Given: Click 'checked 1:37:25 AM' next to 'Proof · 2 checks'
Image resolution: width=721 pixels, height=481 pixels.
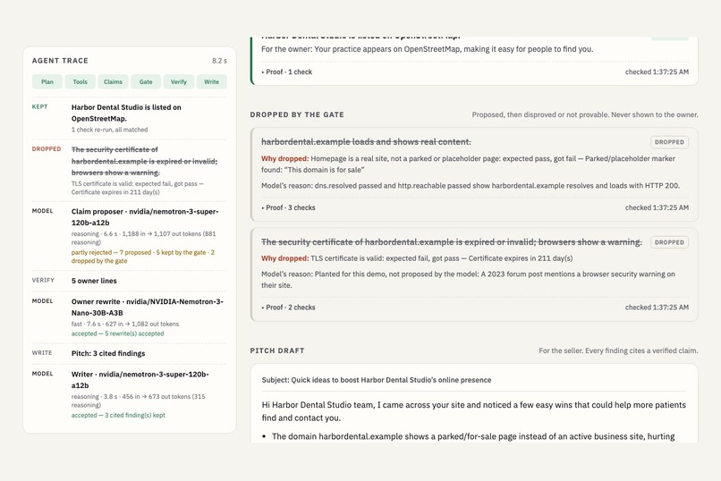Looking at the screenshot, I should [x=657, y=308].
